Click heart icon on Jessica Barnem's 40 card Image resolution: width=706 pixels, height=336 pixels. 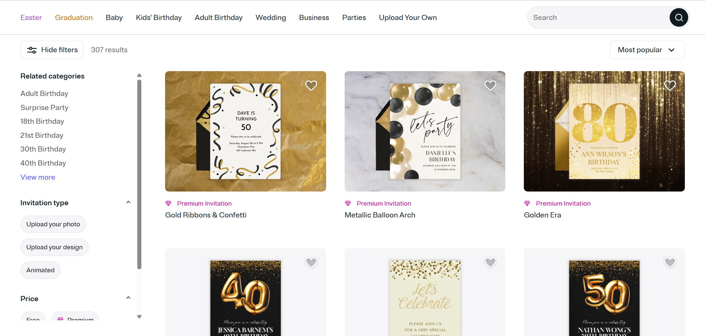click(x=311, y=263)
